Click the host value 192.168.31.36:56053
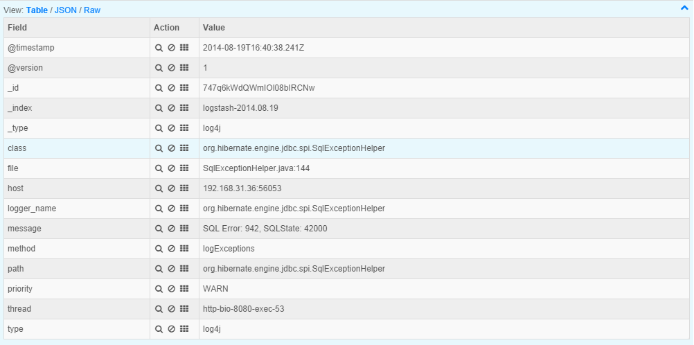 point(242,188)
